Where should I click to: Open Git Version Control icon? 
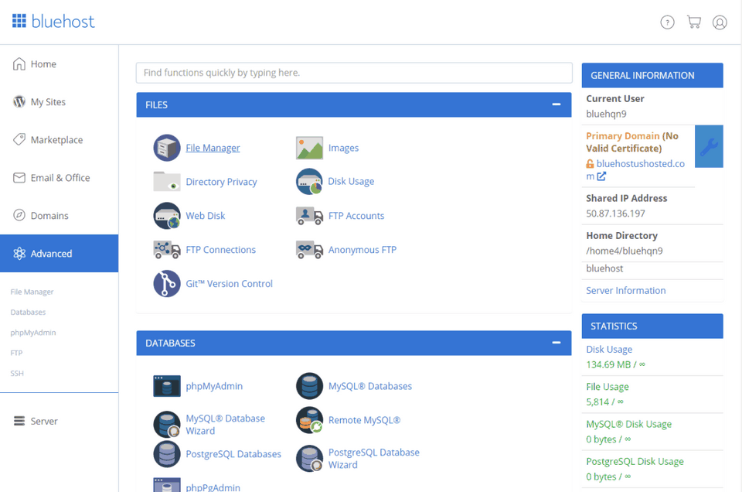click(x=167, y=284)
